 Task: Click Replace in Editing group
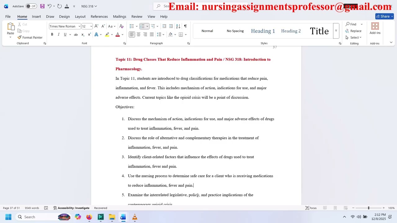click(x=354, y=31)
